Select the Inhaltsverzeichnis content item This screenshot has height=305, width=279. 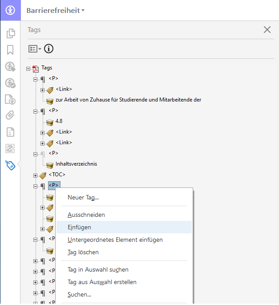pyautogui.click(x=76, y=164)
